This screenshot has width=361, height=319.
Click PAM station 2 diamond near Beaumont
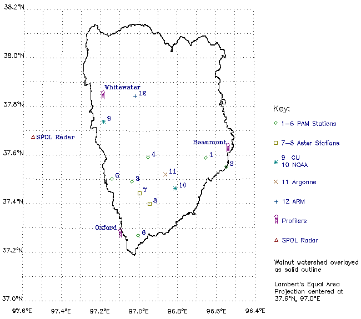[x=226, y=166]
